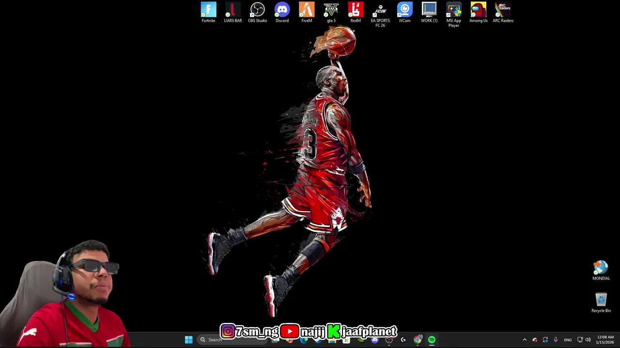Open the clock showing 12:08 AM
This screenshot has width=620, height=348.
click(x=605, y=340)
